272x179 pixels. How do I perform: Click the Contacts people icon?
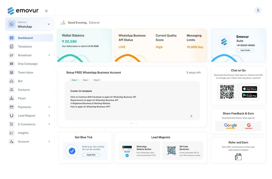click(x=12, y=89)
